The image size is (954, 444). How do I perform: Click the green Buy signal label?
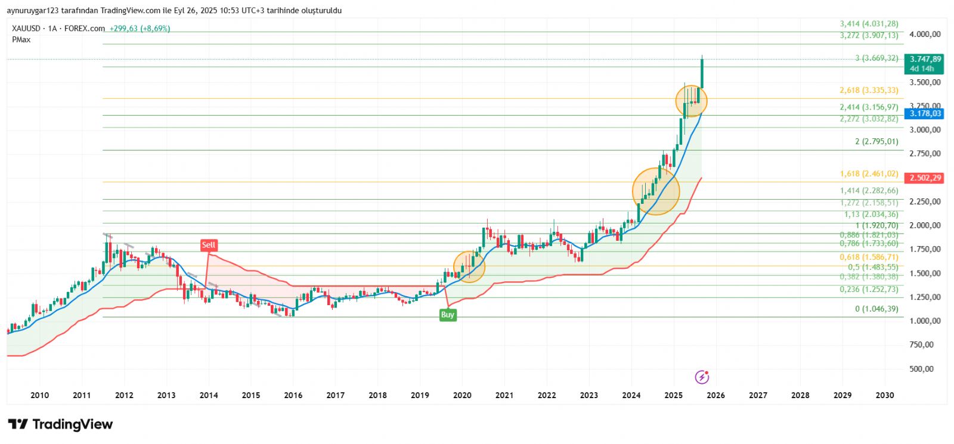[447, 315]
